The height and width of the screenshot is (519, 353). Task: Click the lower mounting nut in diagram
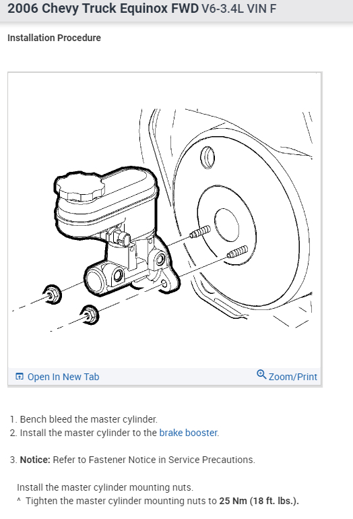[x=90, y=315]
